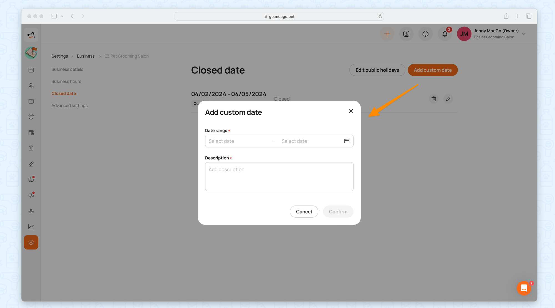This screenshot has height=308, width=555.
Task: Click the Edit public holidays button
Action: click(377, 70)
